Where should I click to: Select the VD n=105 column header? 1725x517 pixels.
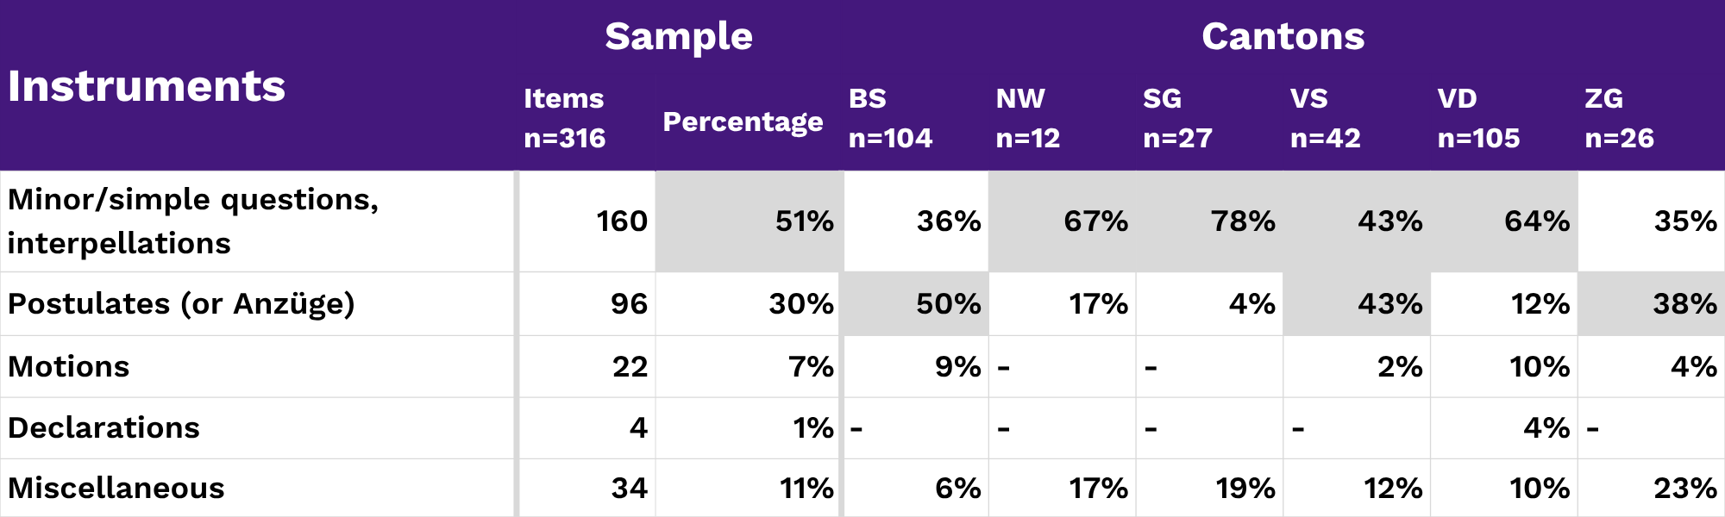click(x=1478, y=118)
